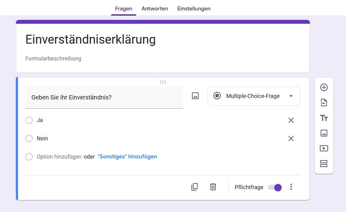This screenshot has width=346, height=212.
Task: Add title and description icon
Action: tap(324, 118)
